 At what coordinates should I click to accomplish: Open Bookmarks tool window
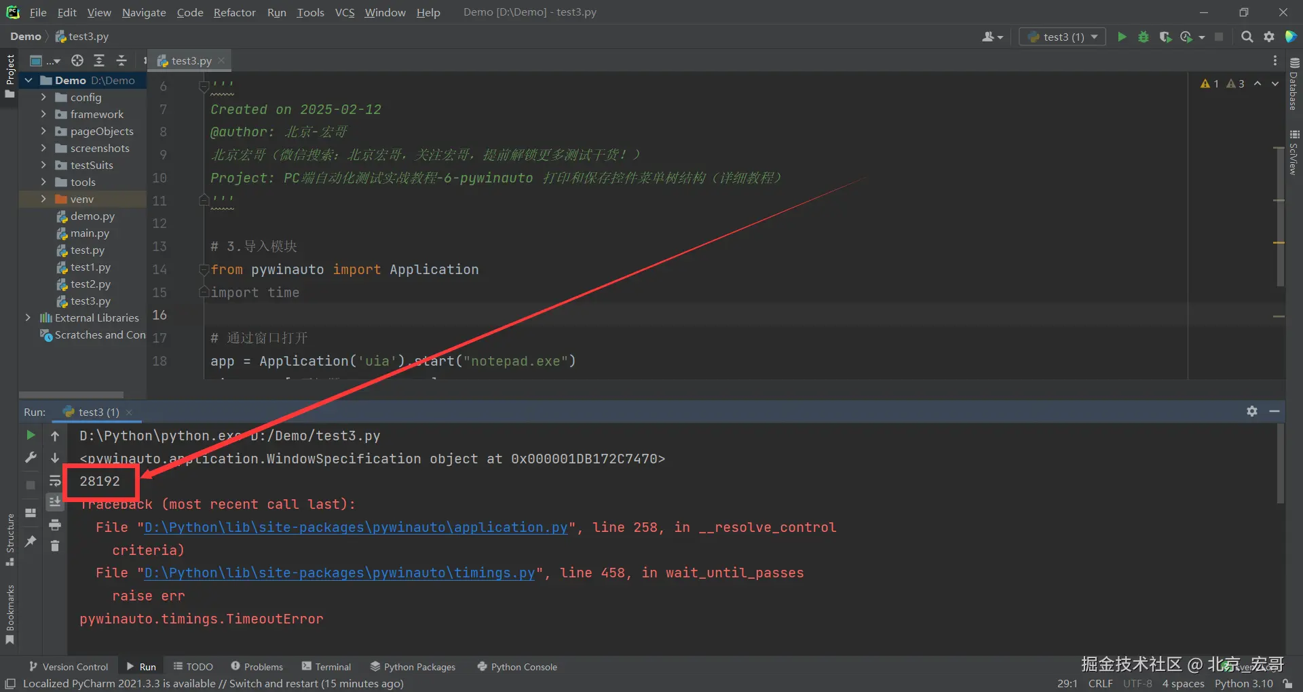(10, 615)
